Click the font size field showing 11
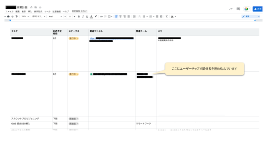 click(70, 17)
